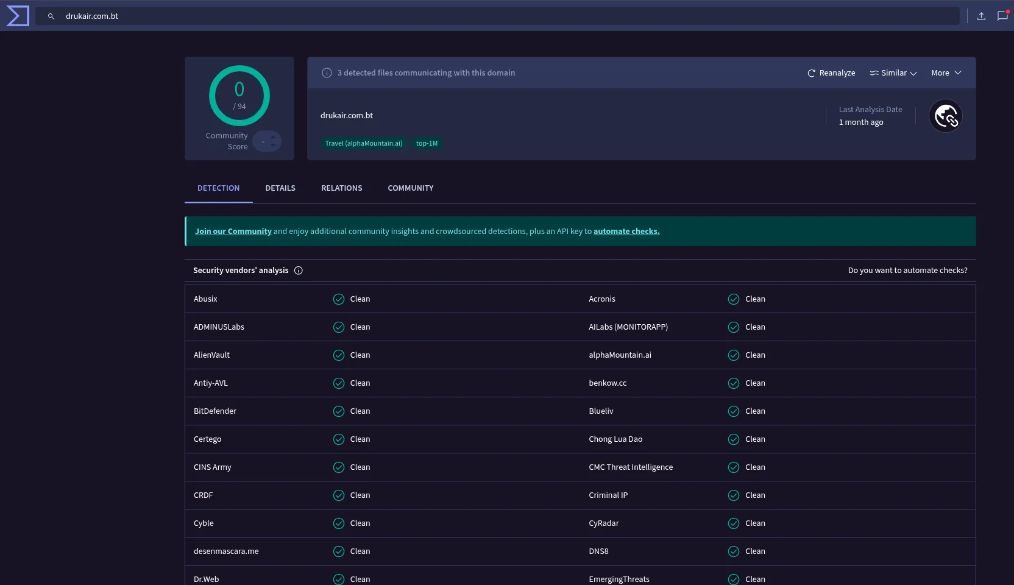Click the drukair.com.bt domain title
The width and height of the screenshot is (1014, 585).
pos(347,116)
